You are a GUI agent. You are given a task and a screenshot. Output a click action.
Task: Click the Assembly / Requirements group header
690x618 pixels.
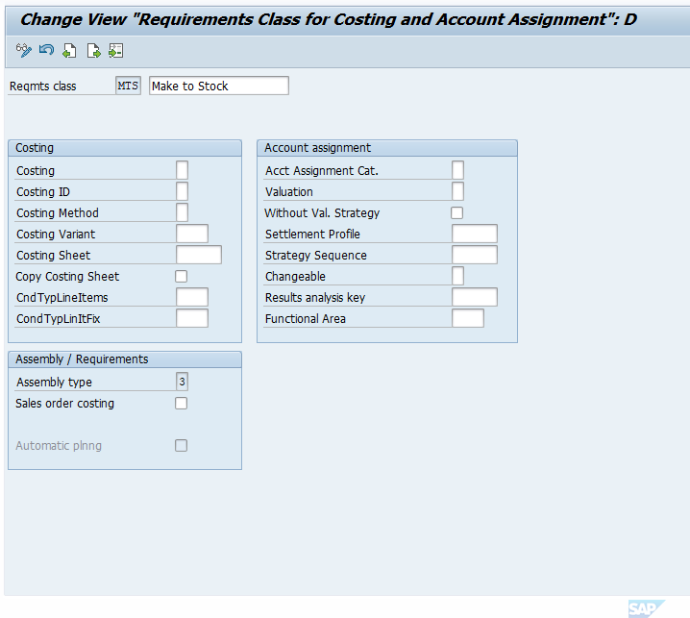[x=125, y=359]
